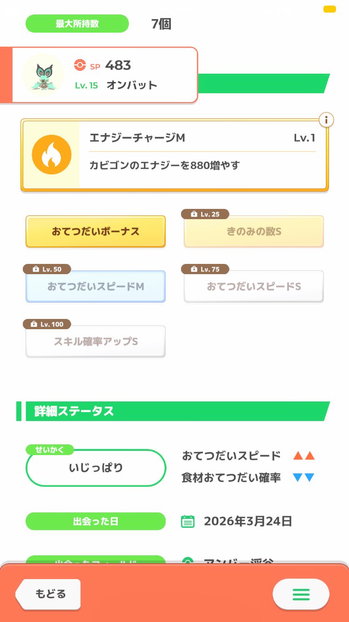Tap the lock icon on Lv. 75 badge
Image resolution: width=349 pixels, height=622 pixels.
(194, 270)
